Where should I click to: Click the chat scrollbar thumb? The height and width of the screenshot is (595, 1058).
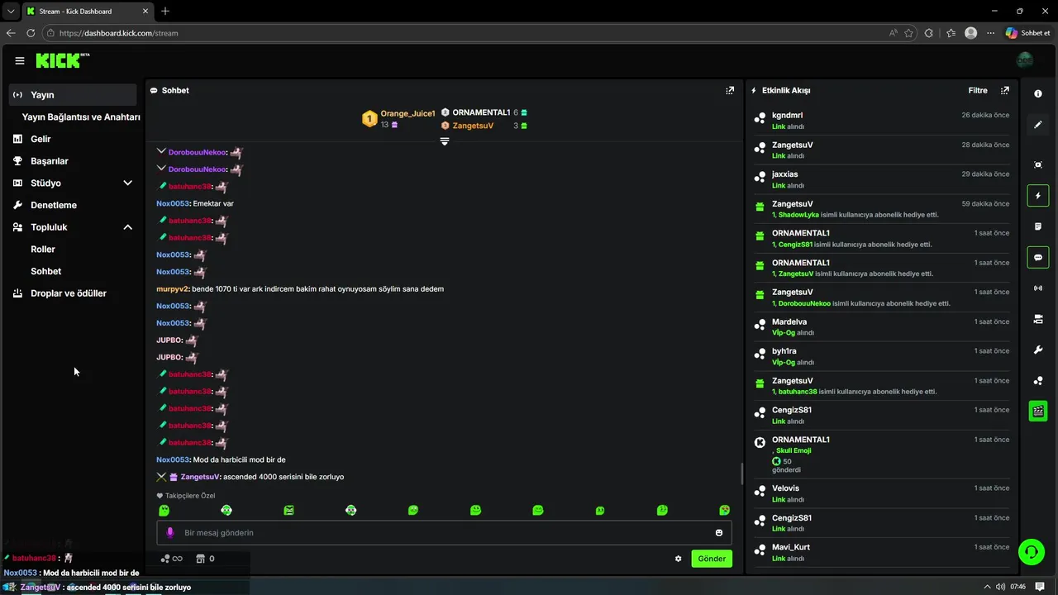pyautogui.click(x=741, y=474)
